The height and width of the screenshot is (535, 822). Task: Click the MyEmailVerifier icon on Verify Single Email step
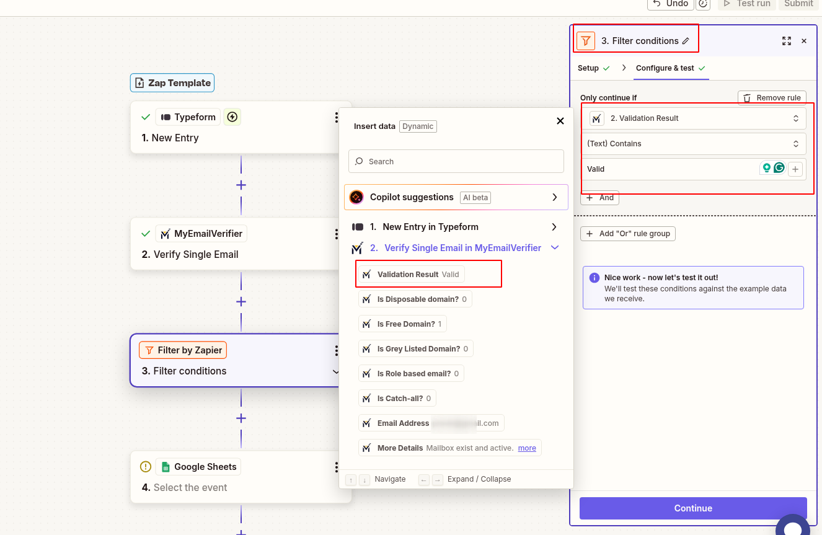pos(165,233)
